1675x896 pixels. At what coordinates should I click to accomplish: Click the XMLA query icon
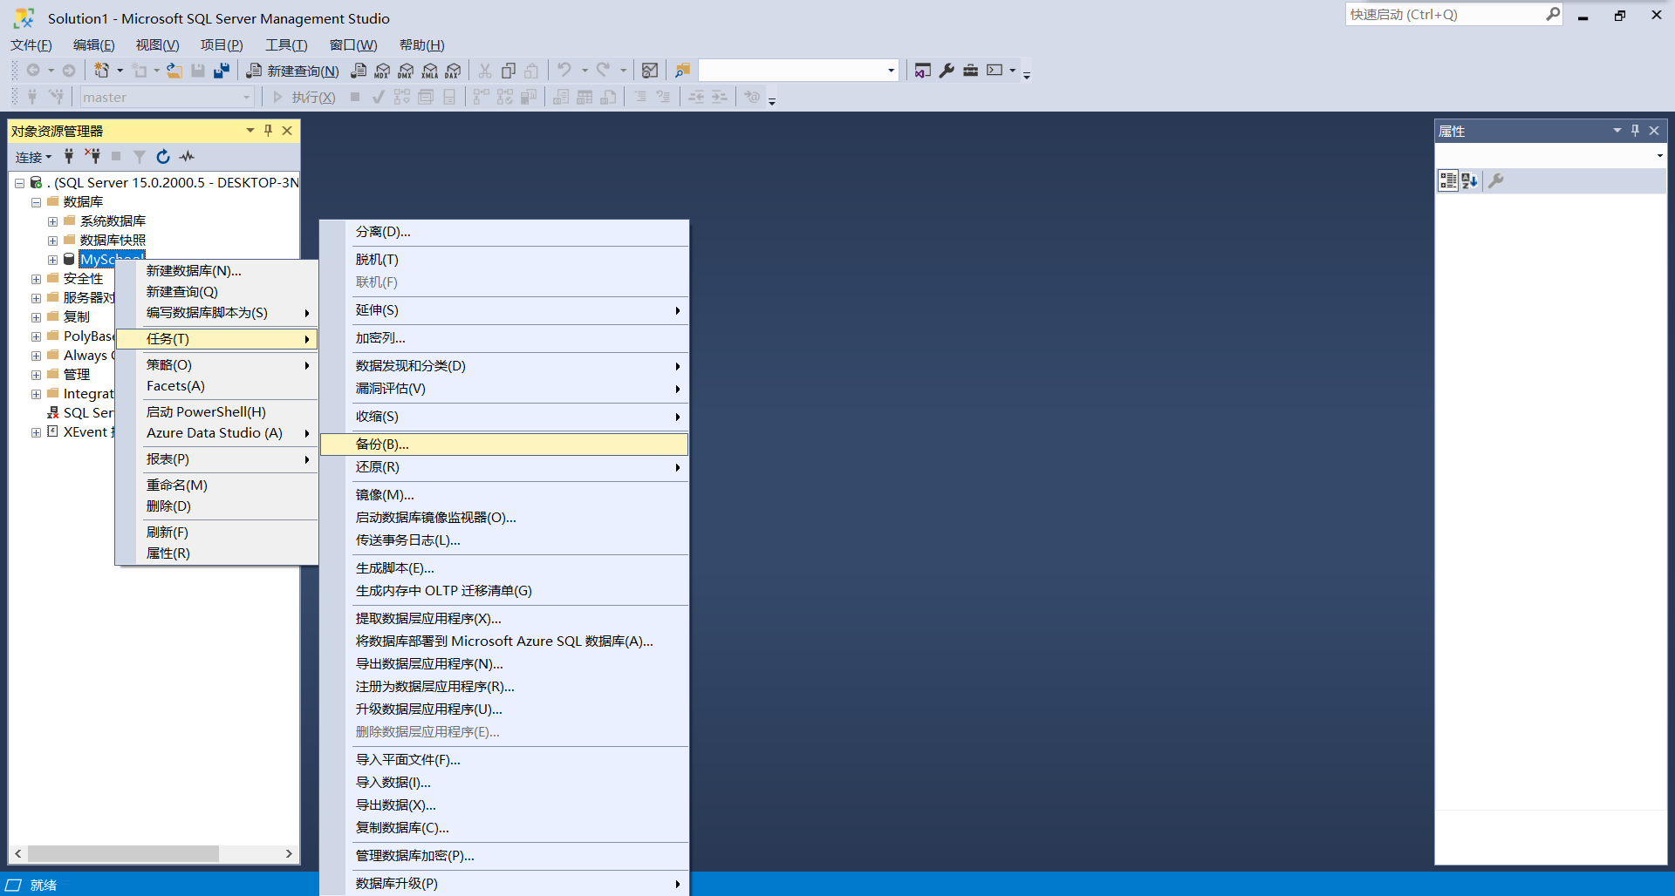(430, 71)
